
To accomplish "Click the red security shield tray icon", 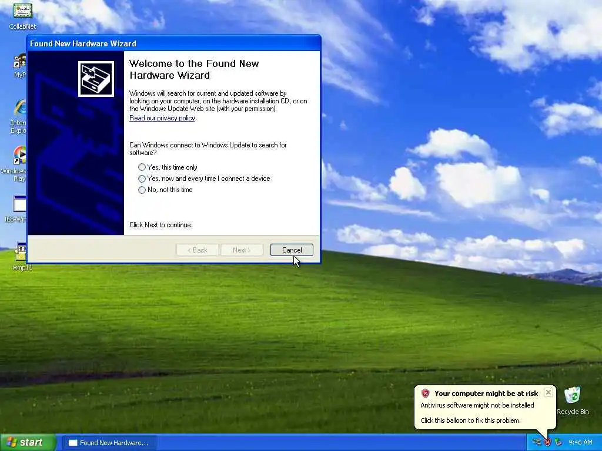I will (x=547, y=443).
